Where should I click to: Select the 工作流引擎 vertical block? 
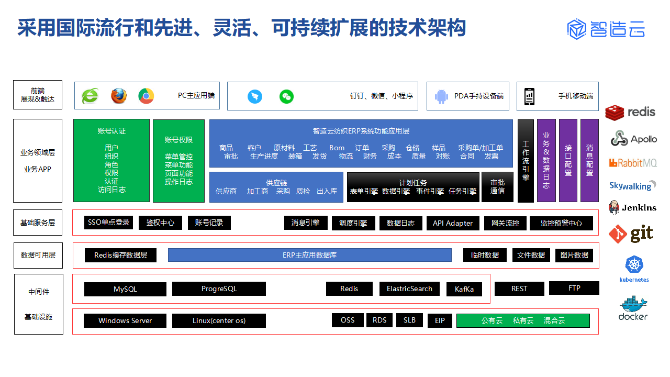click(526, 161)
